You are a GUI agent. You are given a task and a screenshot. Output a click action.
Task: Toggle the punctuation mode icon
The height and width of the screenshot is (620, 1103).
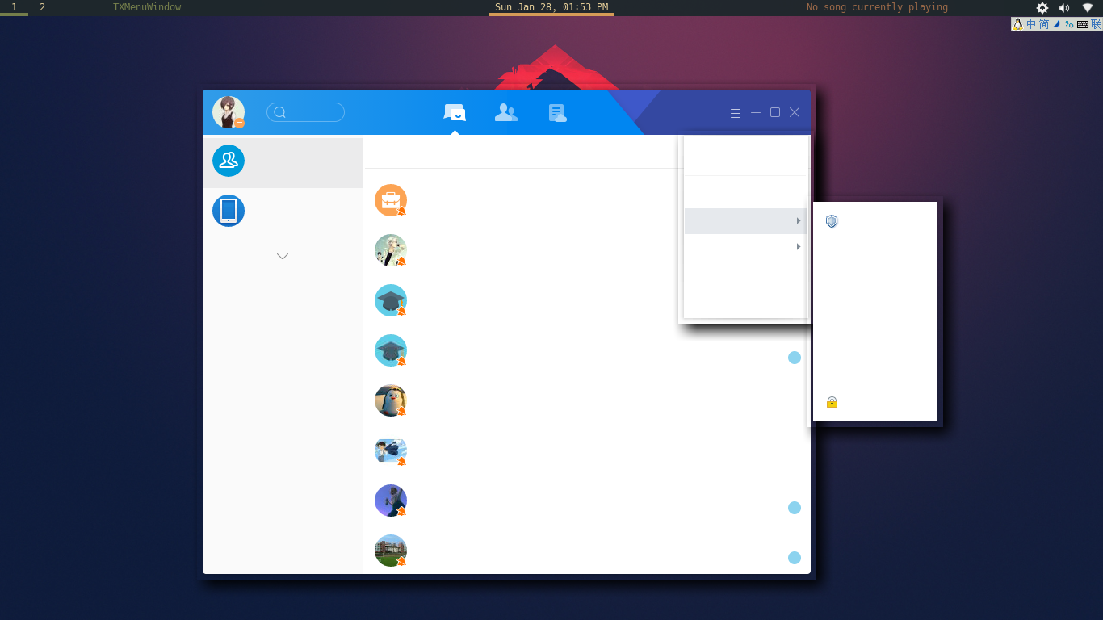[1069, 24]
